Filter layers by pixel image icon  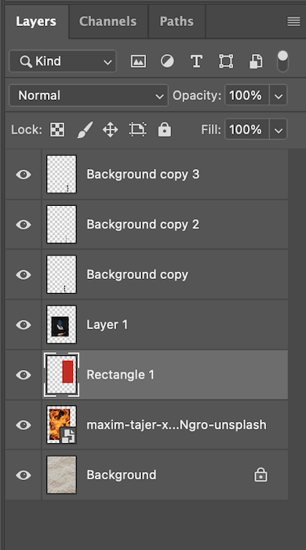pos(138,61)
